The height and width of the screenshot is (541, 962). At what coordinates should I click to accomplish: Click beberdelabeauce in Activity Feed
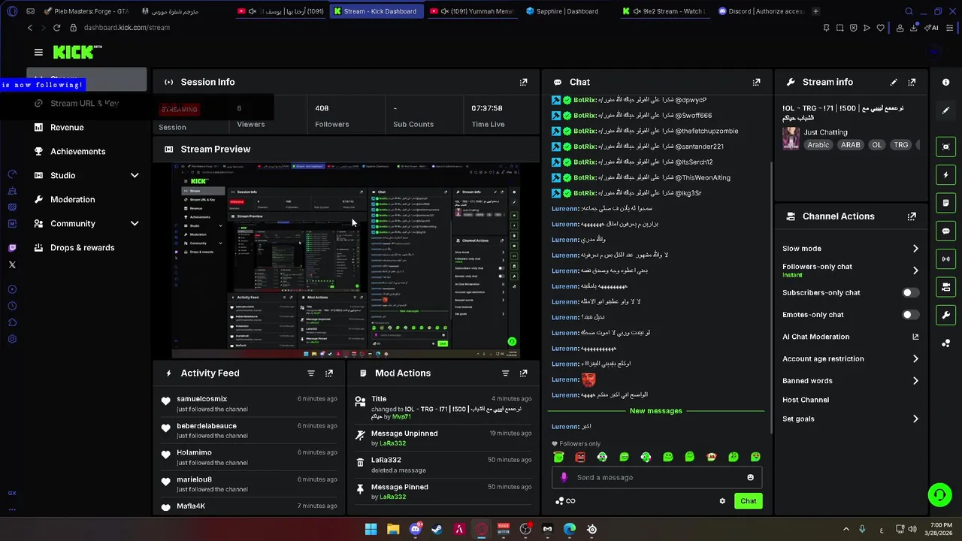click(207, 426)
